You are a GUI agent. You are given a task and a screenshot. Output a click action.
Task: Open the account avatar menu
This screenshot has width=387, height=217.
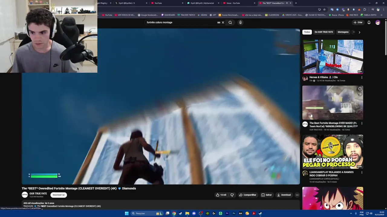pos(378,22)
